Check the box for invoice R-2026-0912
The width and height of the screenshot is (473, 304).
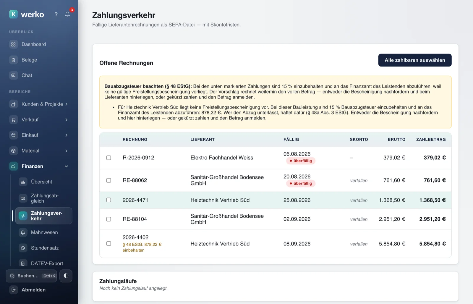(x=108, y=158)
